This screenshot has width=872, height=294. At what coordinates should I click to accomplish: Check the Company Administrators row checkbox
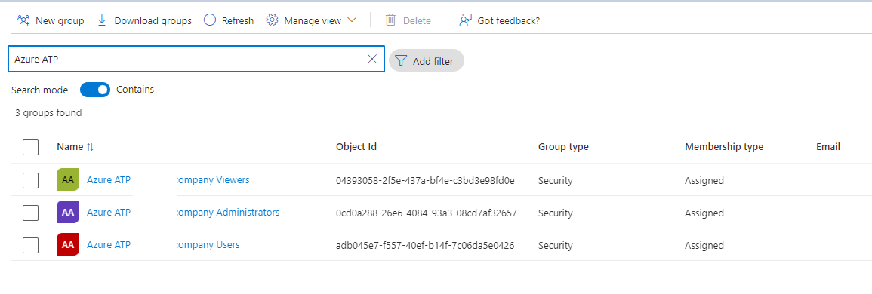click(31, 213)
